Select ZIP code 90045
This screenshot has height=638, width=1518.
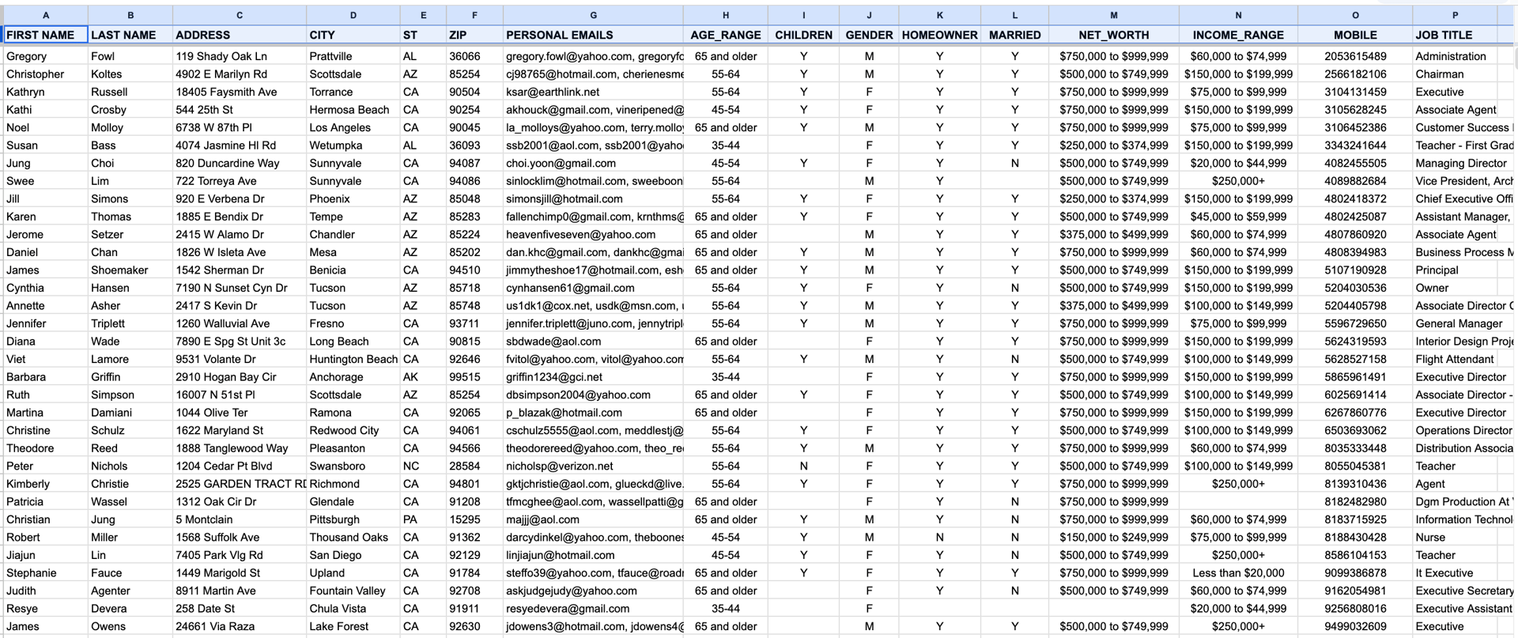[474, 127]
